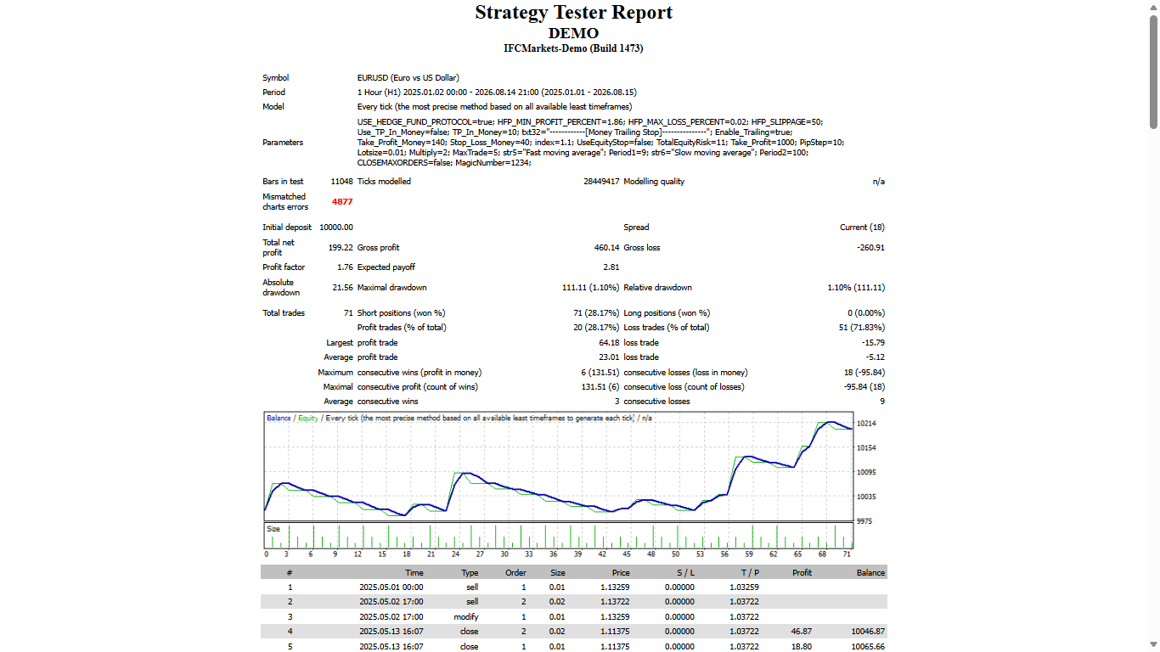The width and height of the screenshot is (1160, 652).
Task: Click the scrollbar down arrow
Action: [x=1154, y=645]
